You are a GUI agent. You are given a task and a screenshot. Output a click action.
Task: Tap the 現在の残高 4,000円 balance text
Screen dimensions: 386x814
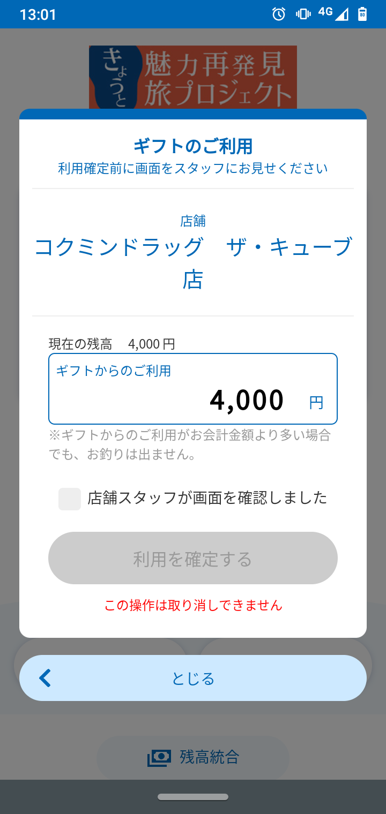coord(112,344)
